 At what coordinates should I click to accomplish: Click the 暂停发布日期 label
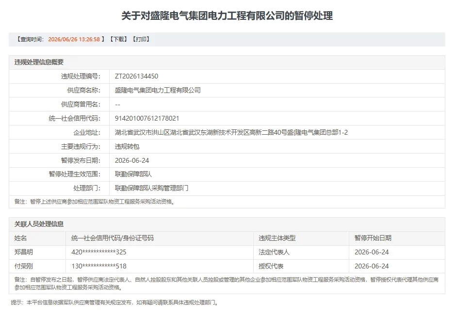coord(81,160)
